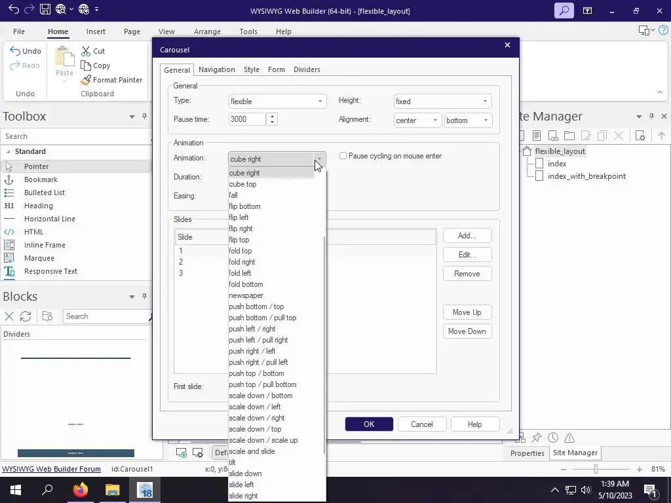Click the Paste clipboard icon
Viewport: 671px width, 503px height.
point(65,56)
